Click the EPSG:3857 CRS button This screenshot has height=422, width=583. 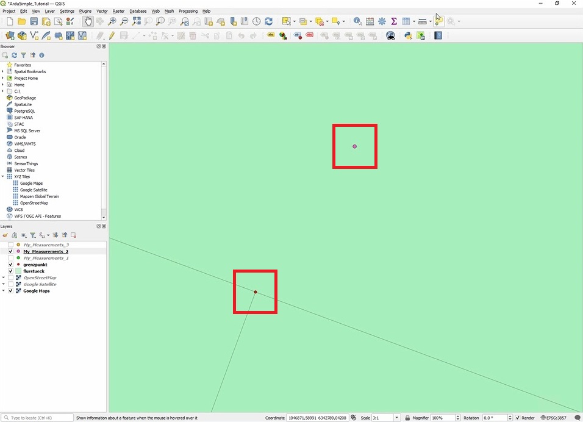point(556,418)
